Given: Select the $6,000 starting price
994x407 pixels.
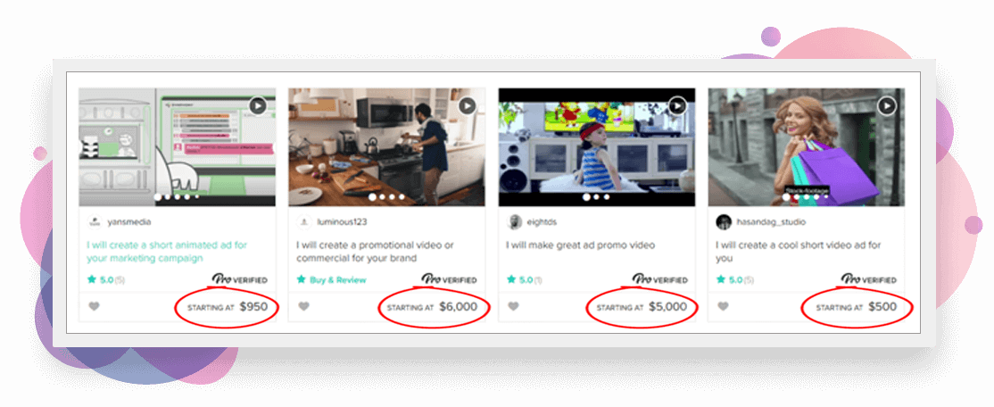Looking at the screenshot, I should click(458, 307).
